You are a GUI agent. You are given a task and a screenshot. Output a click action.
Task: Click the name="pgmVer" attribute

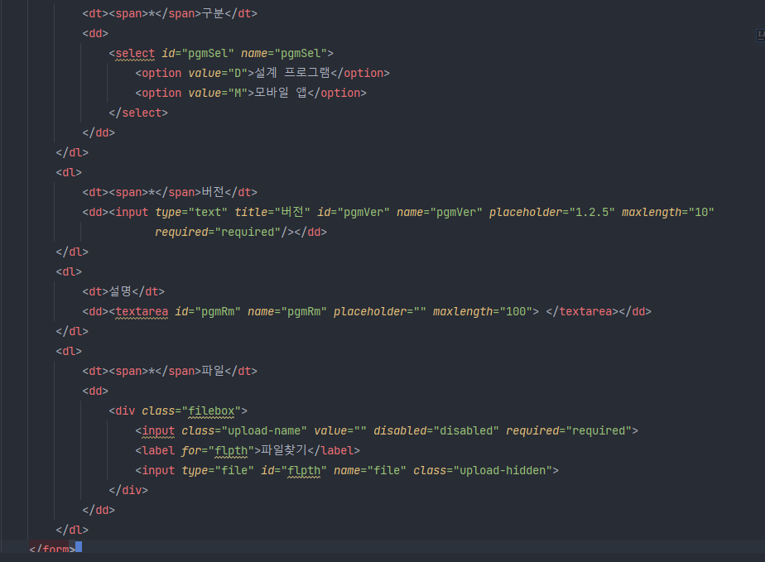tap(440, 212)
